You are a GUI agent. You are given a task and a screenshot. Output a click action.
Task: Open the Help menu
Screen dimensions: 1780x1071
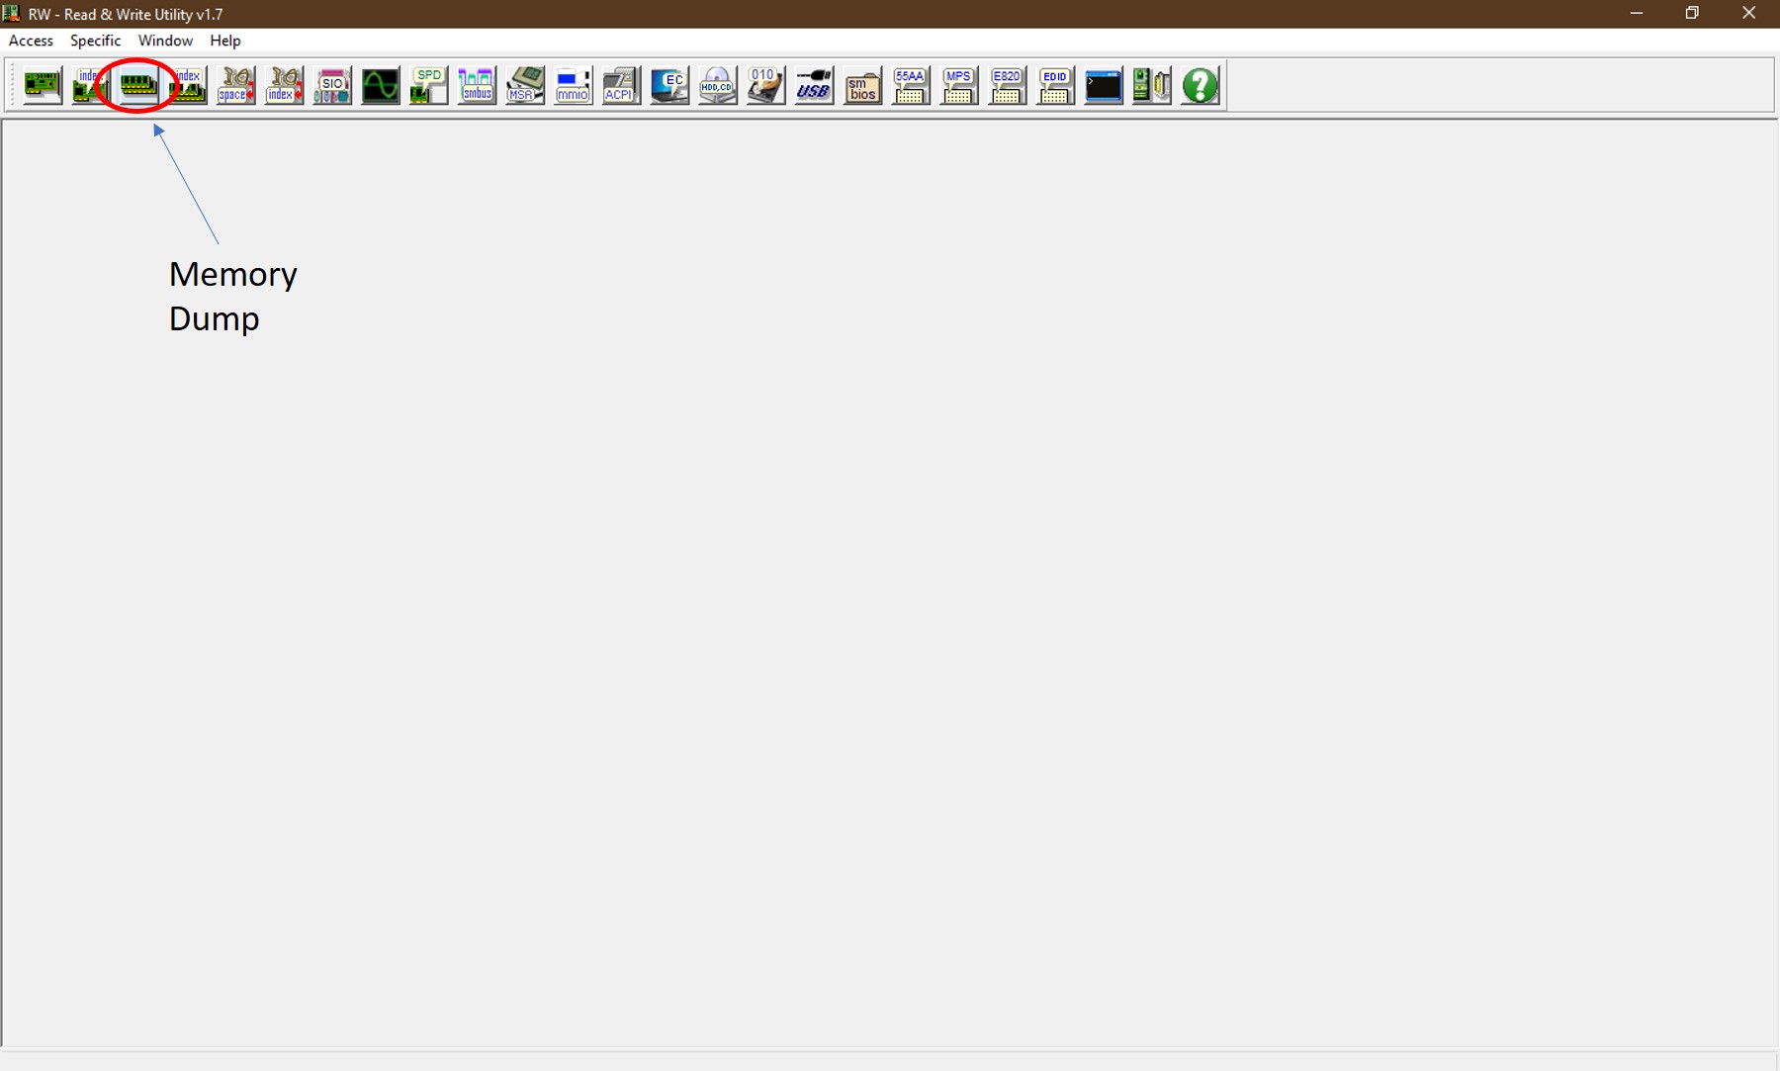pyautogui.click(x=225, y=41)
